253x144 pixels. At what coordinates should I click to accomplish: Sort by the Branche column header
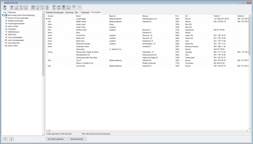click(125, 16)
